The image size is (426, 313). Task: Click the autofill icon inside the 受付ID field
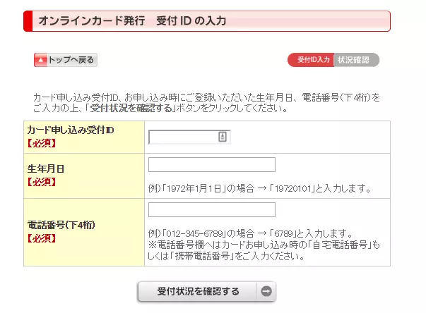(x=223, y=137)
